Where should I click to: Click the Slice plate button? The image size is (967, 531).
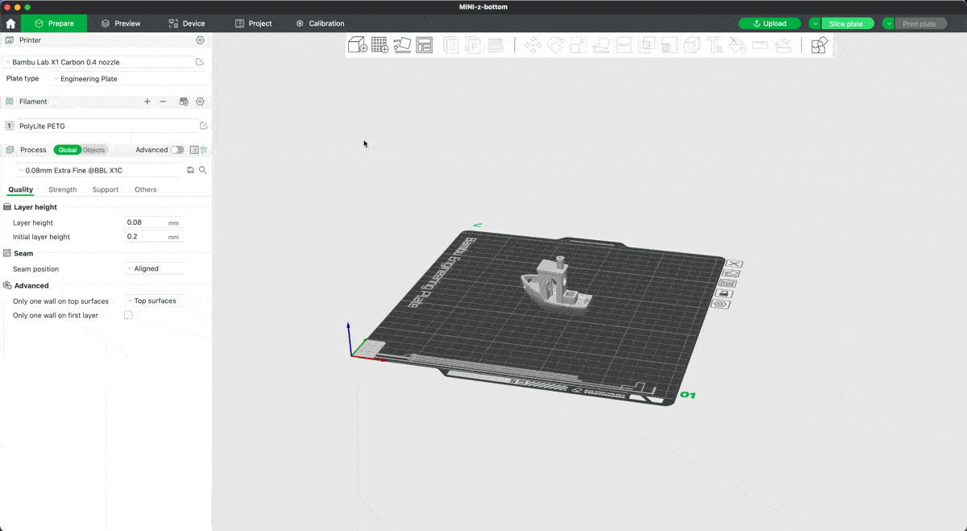(x=846, y=23)
